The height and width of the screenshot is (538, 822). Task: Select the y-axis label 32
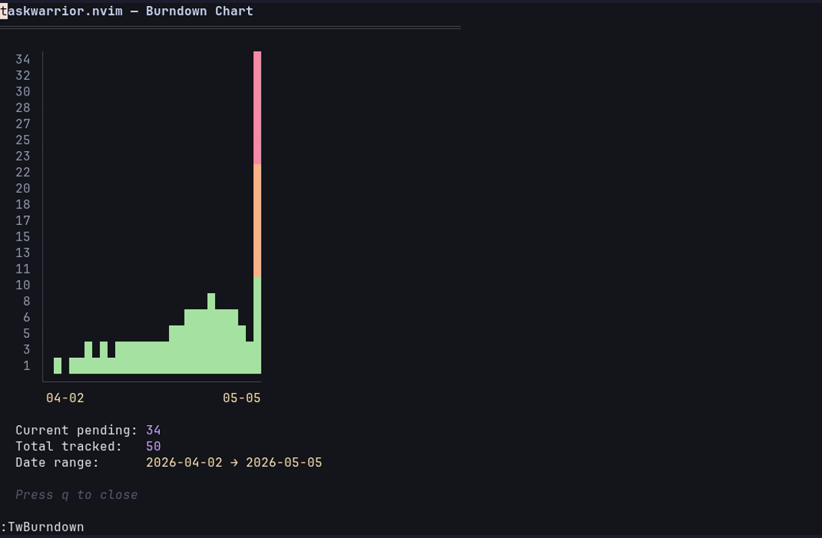pos(23,75)
